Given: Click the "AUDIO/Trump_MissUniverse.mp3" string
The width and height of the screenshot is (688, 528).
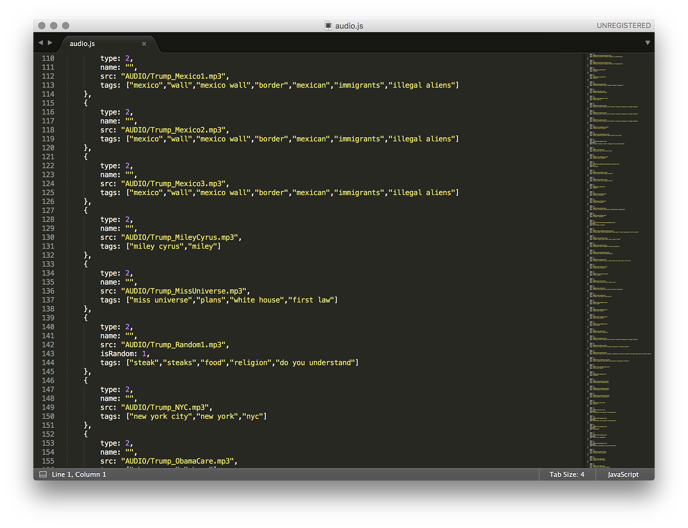Looking at the screenshot, I should click(184, 292).
